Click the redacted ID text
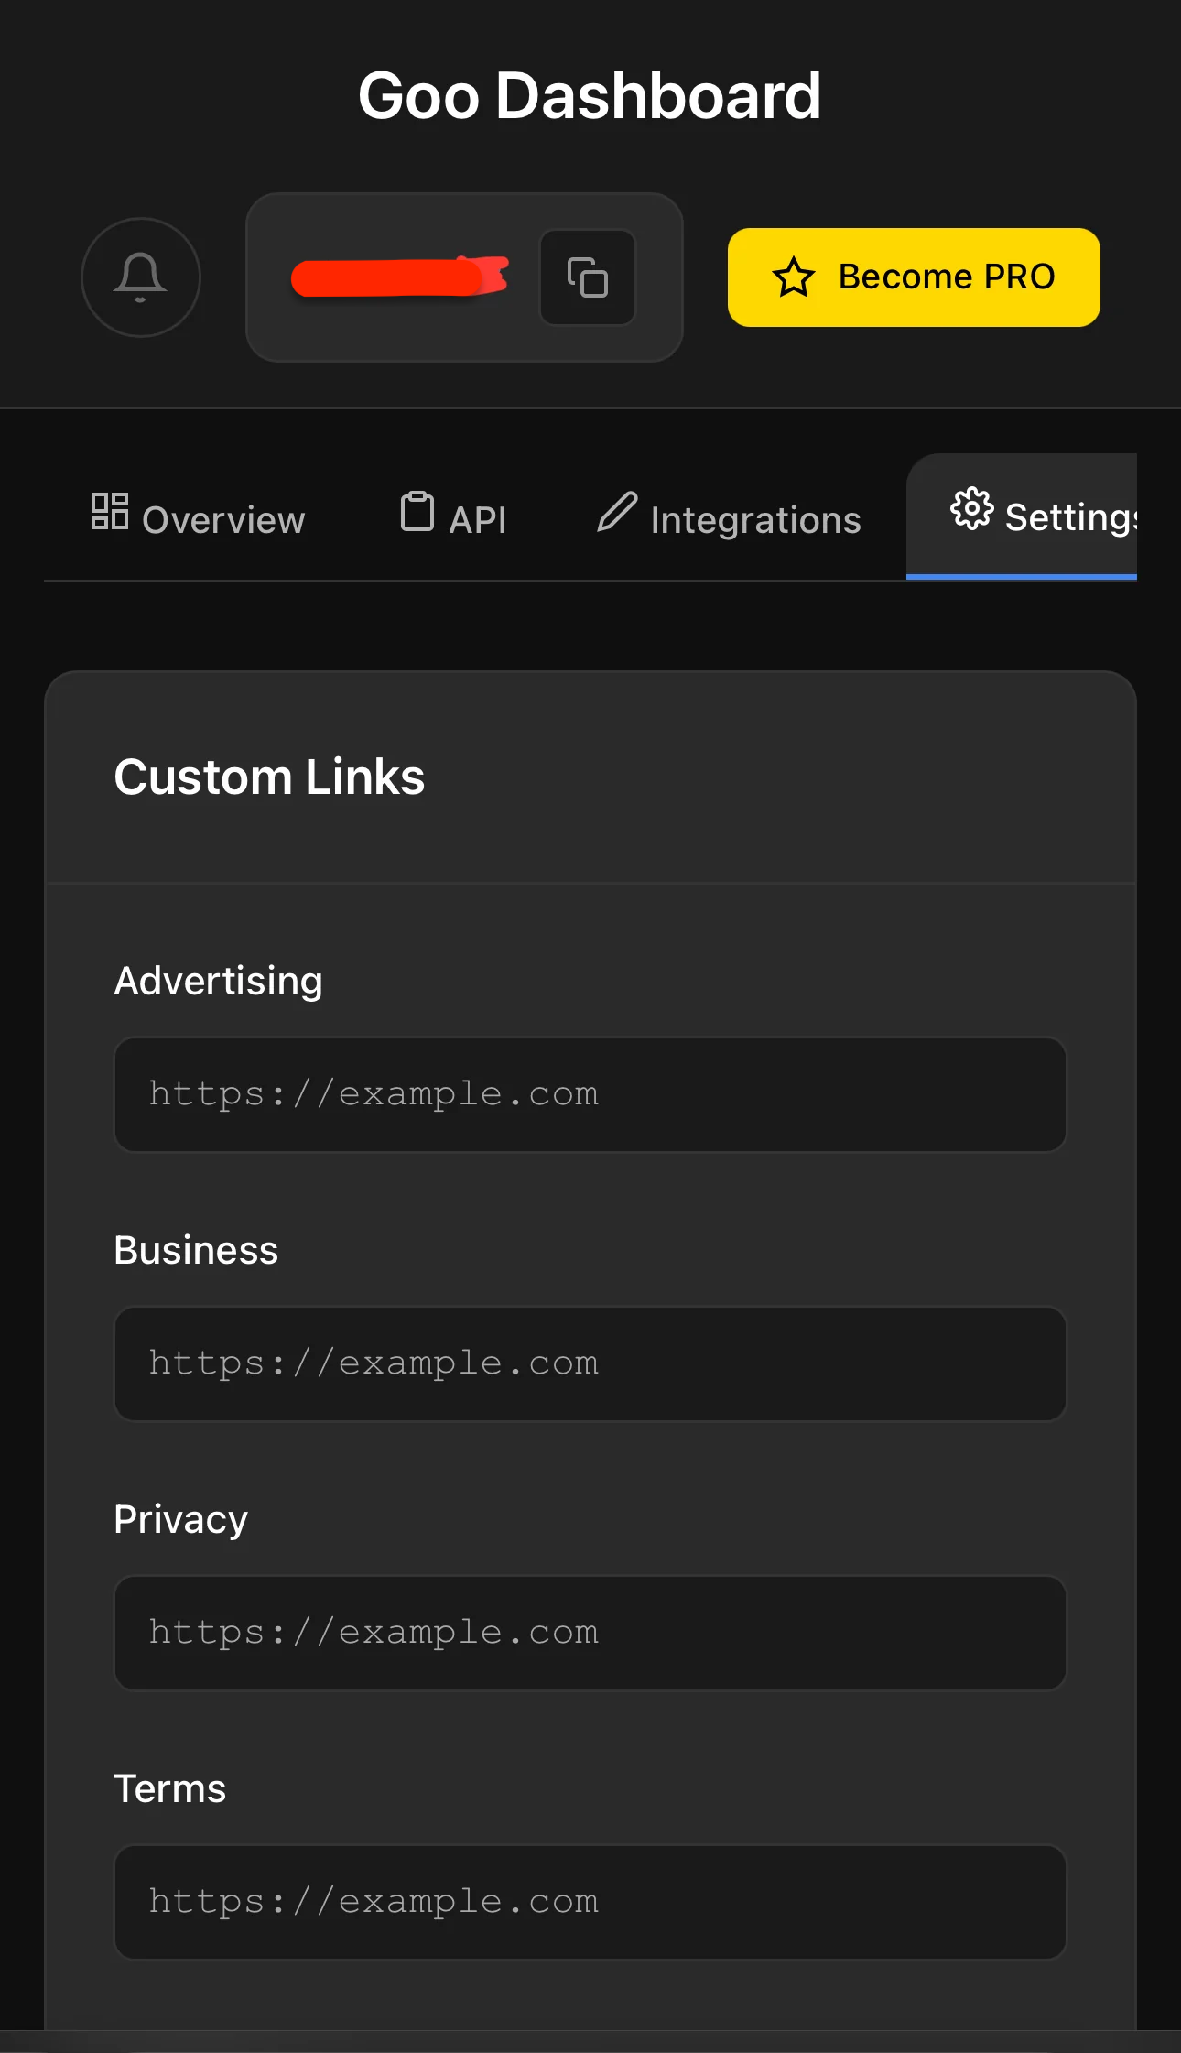 point(398,277)
